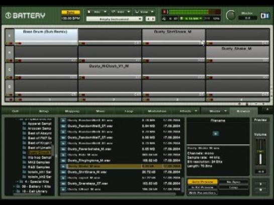Click the Battery logo in the header
The image size is (274, 205).
(25, 16)
